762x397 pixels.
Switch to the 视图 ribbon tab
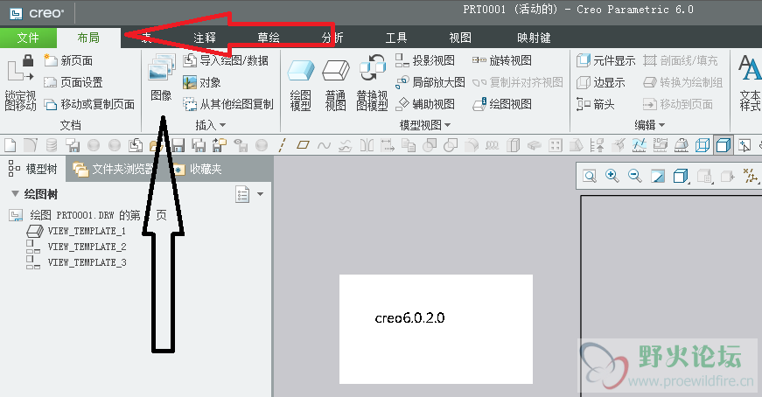tap(459, 38)
